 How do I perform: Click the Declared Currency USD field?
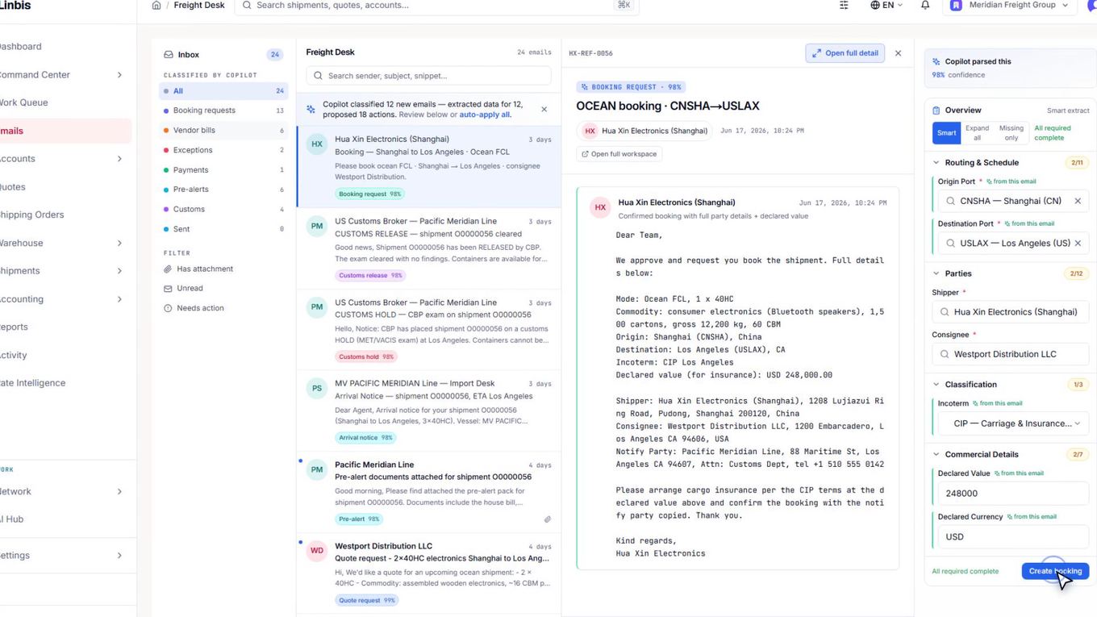(1014, 536)
